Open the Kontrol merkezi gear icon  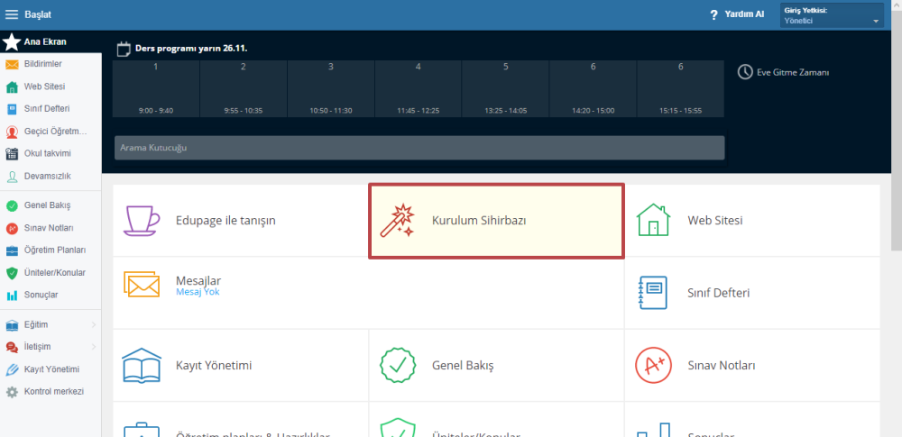point(12,392)
